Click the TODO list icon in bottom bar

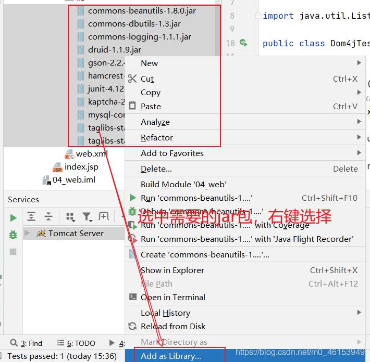pyautogui.click(x=60, y=343)
